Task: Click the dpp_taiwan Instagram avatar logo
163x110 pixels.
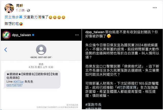Action: point(6,35)
